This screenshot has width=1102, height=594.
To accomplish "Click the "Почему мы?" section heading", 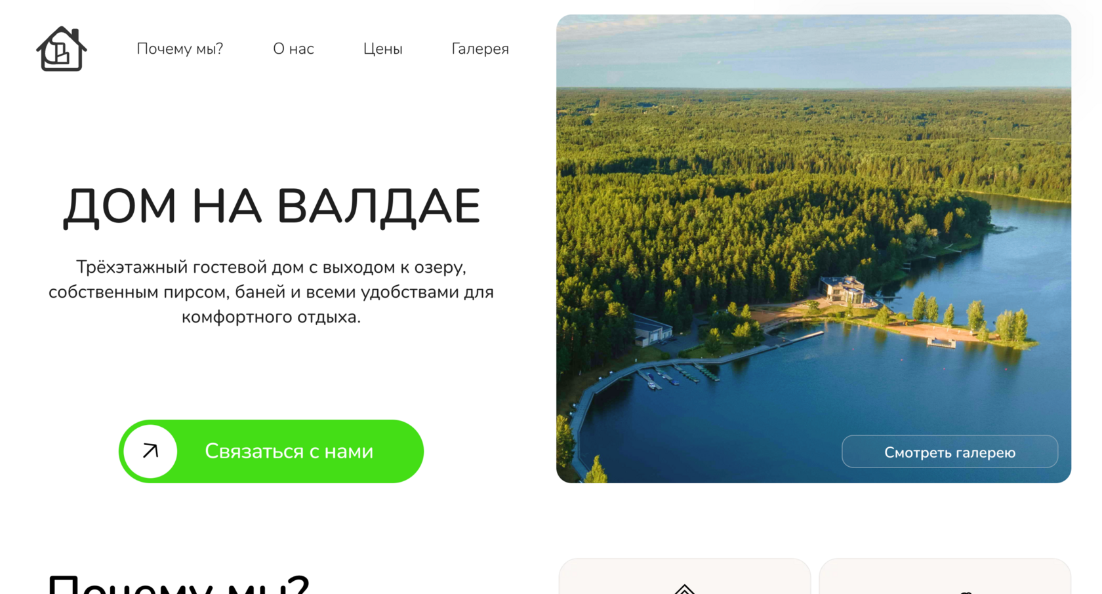I will click(178, 584).
